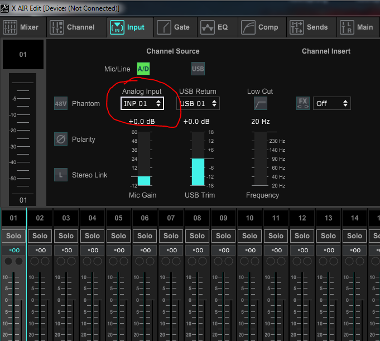Click the Mixer tab icon
Image resolution: width=380 pixels, height=341 pixels.
pyautogui.click(x=10, y=27)
